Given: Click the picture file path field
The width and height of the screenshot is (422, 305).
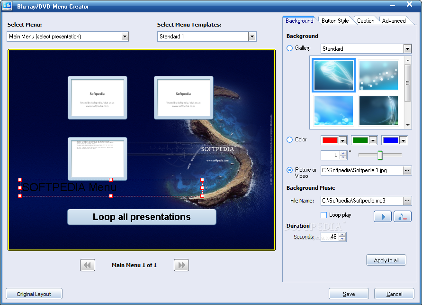Looking at the screenshot, I should coord(362,170).
